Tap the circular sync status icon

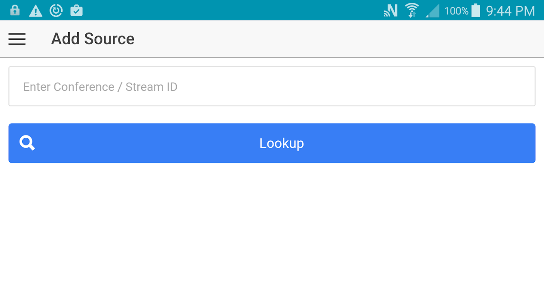pos(56,10)
